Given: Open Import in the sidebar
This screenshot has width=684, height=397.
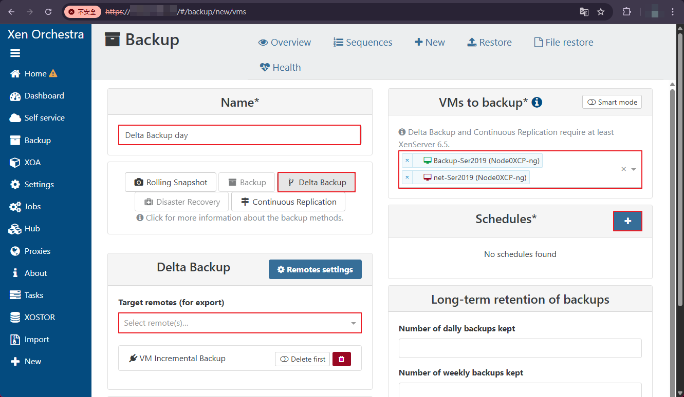Looking at the screenshot, I should [x=30, y=339].
